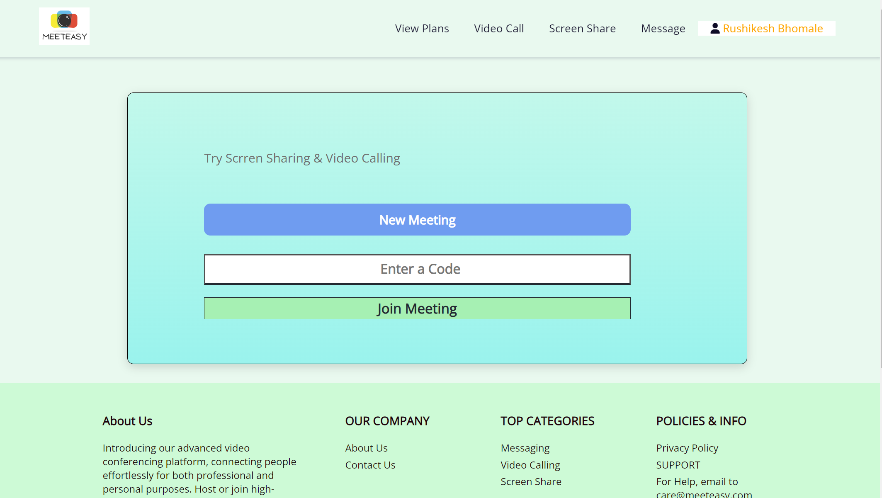Screen dimensions: 882x498
Task: Select Video Call from the navigation bar
Action: click(499, 28)
